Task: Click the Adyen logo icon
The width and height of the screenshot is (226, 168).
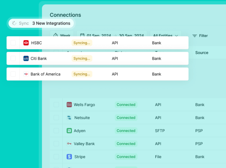Action: coord(69,131)
